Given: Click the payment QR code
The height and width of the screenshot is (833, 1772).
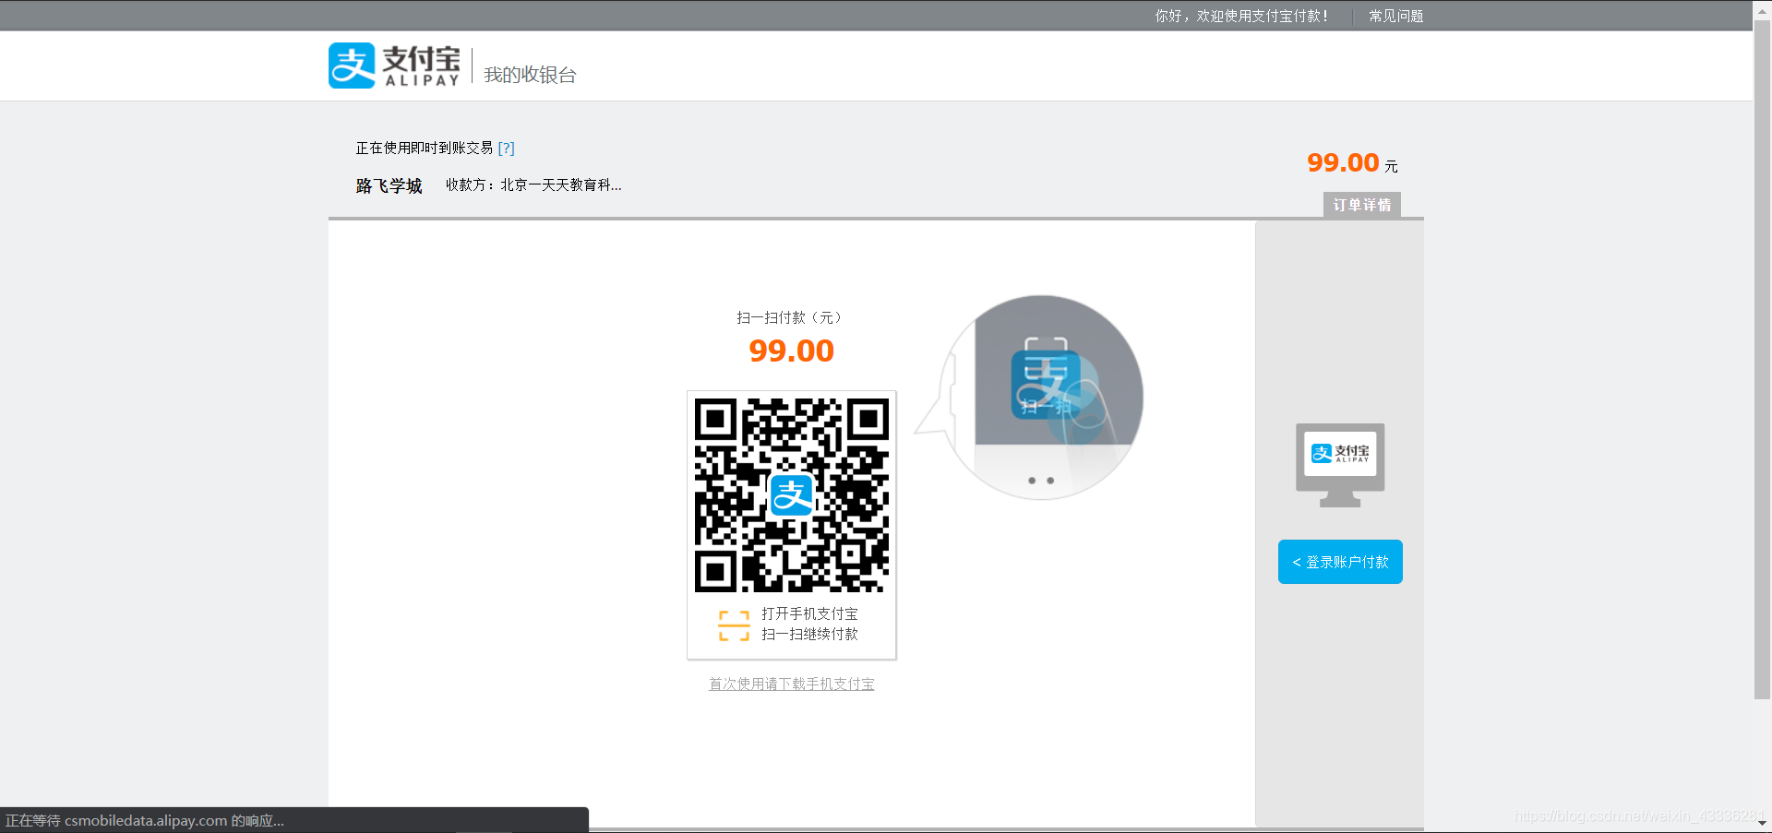Looking at the screenshot, I should (x=792, y=495).
